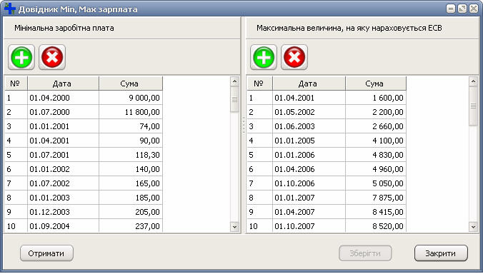483x274 pixels.
Task: Select sum cell 4 100,00
Action: (376, 141)
